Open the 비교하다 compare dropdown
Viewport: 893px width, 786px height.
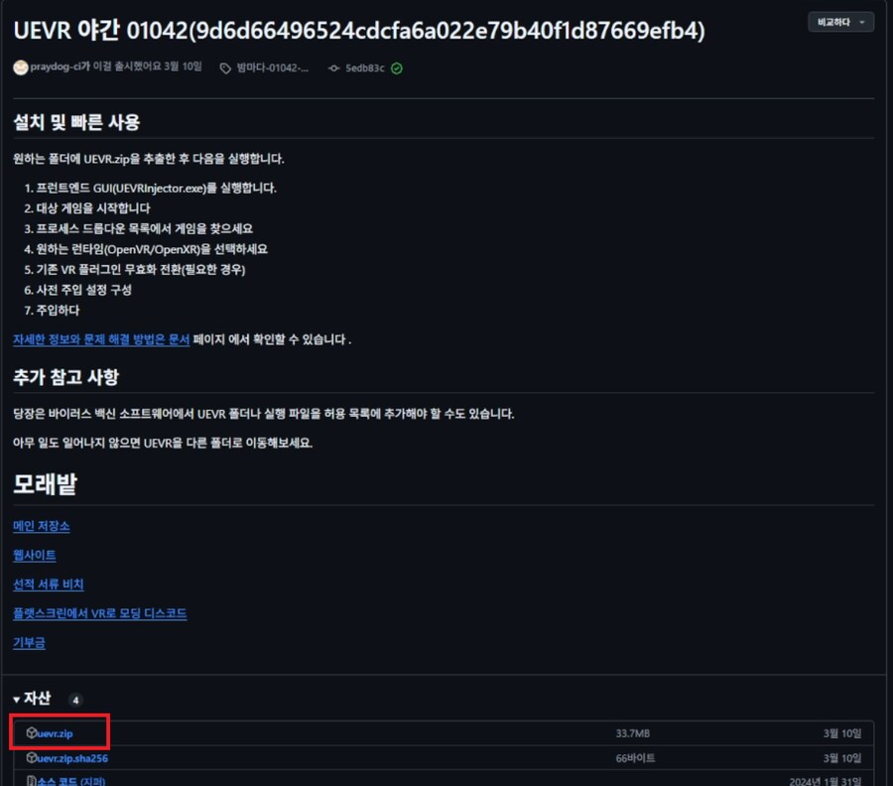pyautogui.click(x=841, y=22)
